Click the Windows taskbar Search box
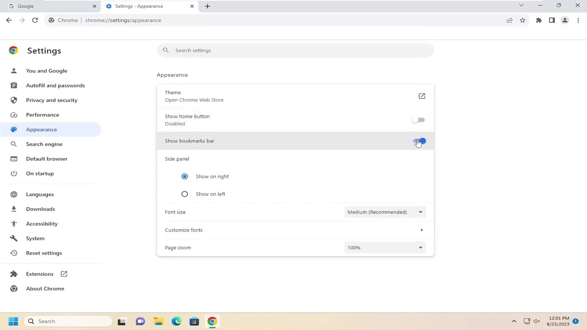The width and height of the screenshot is (587, 330). pos(69,321)
